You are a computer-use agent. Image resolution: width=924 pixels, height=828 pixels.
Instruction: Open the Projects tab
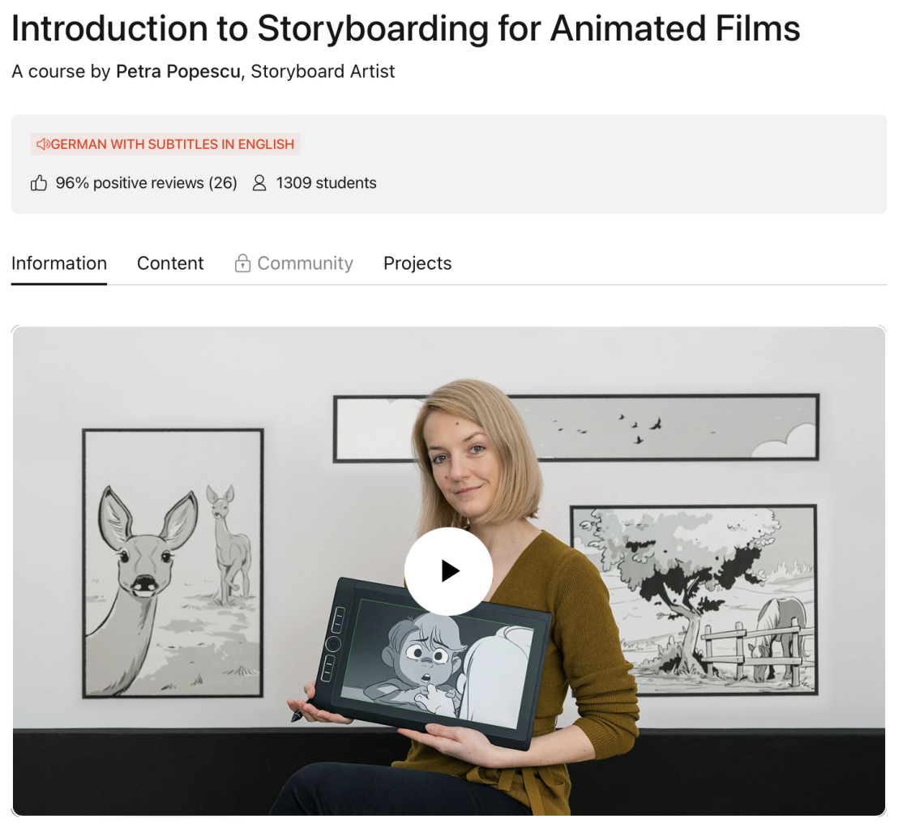(417, 263)
